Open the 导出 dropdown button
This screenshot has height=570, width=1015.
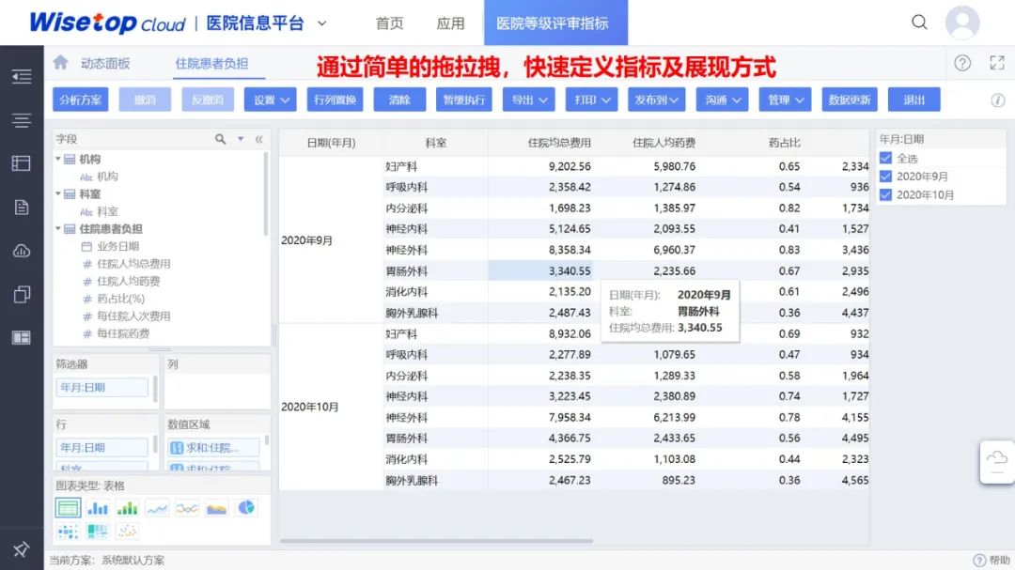pos(529,100)
